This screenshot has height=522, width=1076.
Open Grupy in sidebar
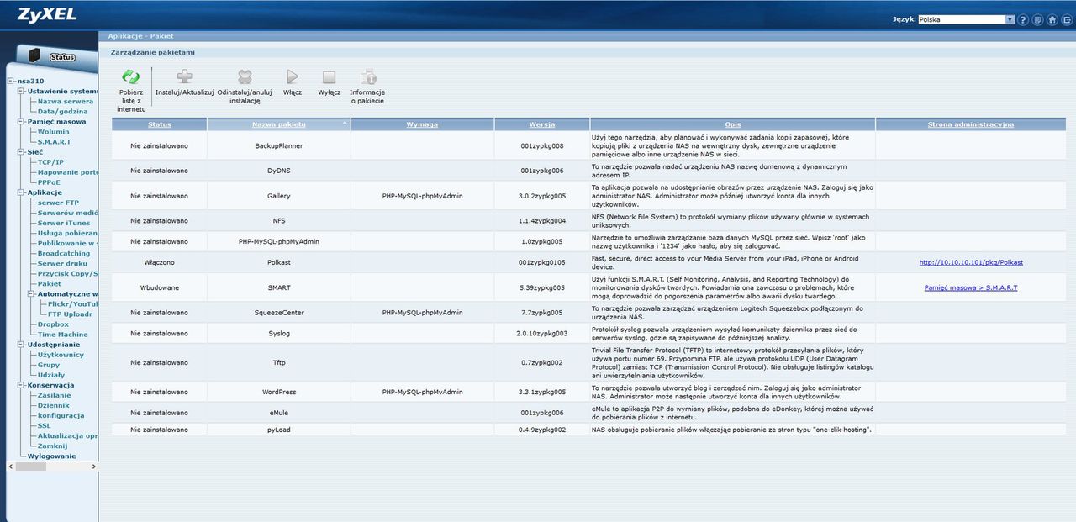(x=49, y=365)
